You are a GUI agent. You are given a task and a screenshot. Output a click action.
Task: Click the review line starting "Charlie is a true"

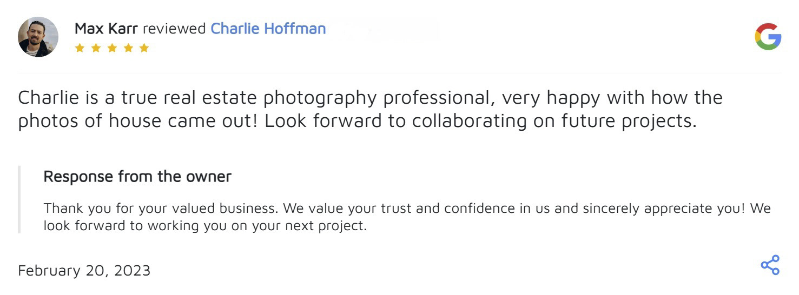[370, 98]
